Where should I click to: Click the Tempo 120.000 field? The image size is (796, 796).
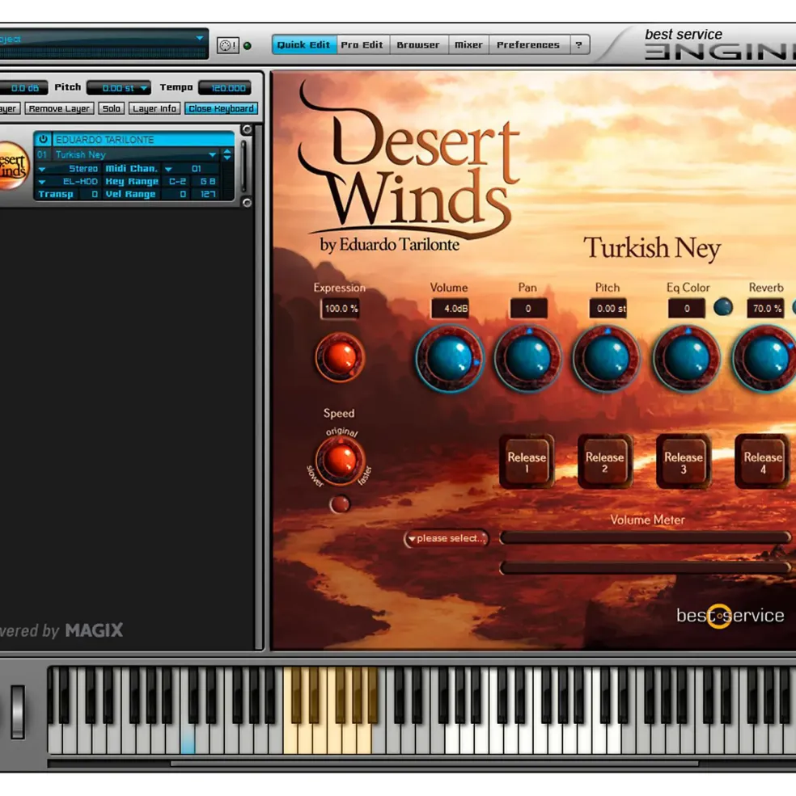(225, 88)
